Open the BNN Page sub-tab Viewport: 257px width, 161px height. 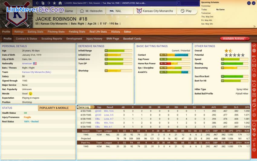[x=113, y=39]
